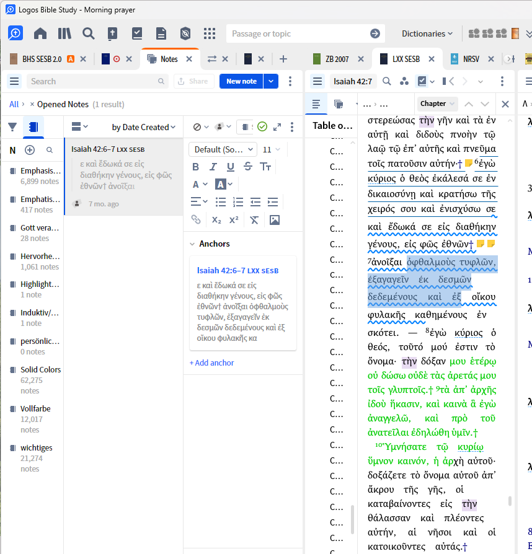The image size is (532, 554).
Task: Toggle the LXX SESB reading view button
Action: pos(316,104)
